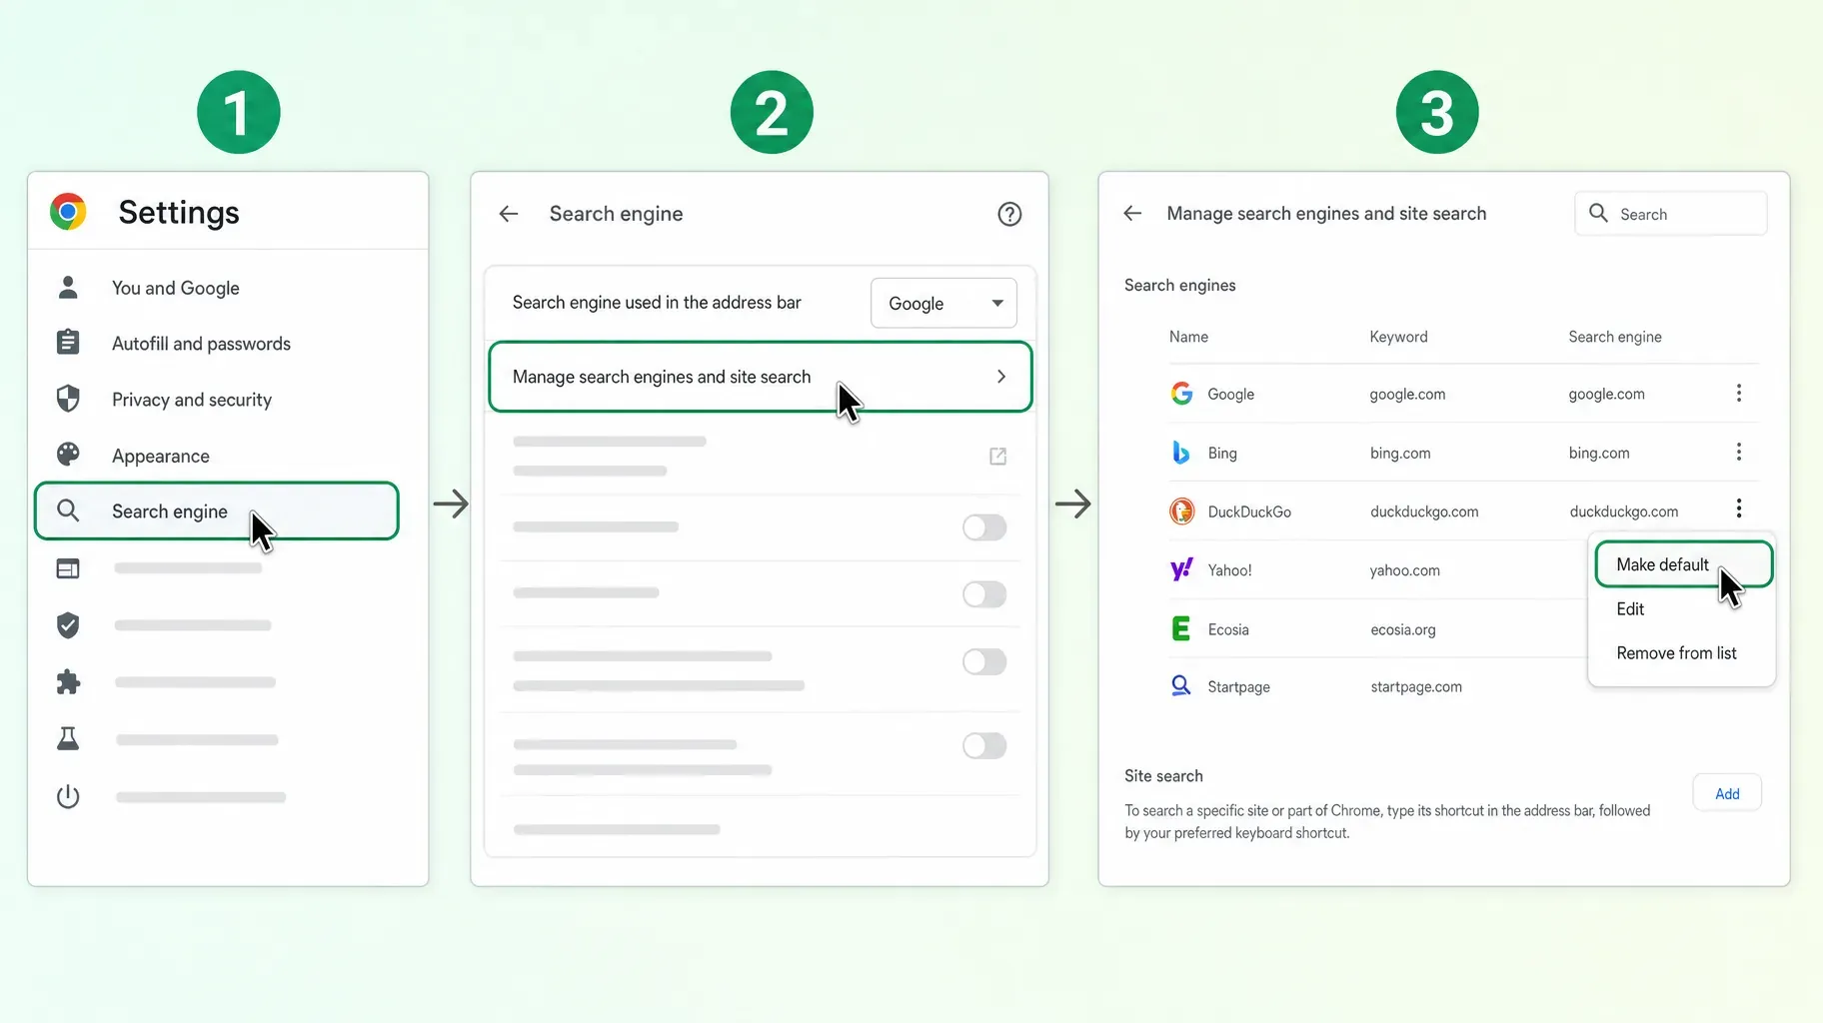Click the browser window icon below Search engine
The height and width of the screenshot is (1023, 1823).
pos(68,568)
